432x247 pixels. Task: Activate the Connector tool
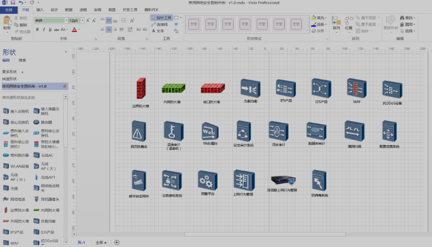160,24
